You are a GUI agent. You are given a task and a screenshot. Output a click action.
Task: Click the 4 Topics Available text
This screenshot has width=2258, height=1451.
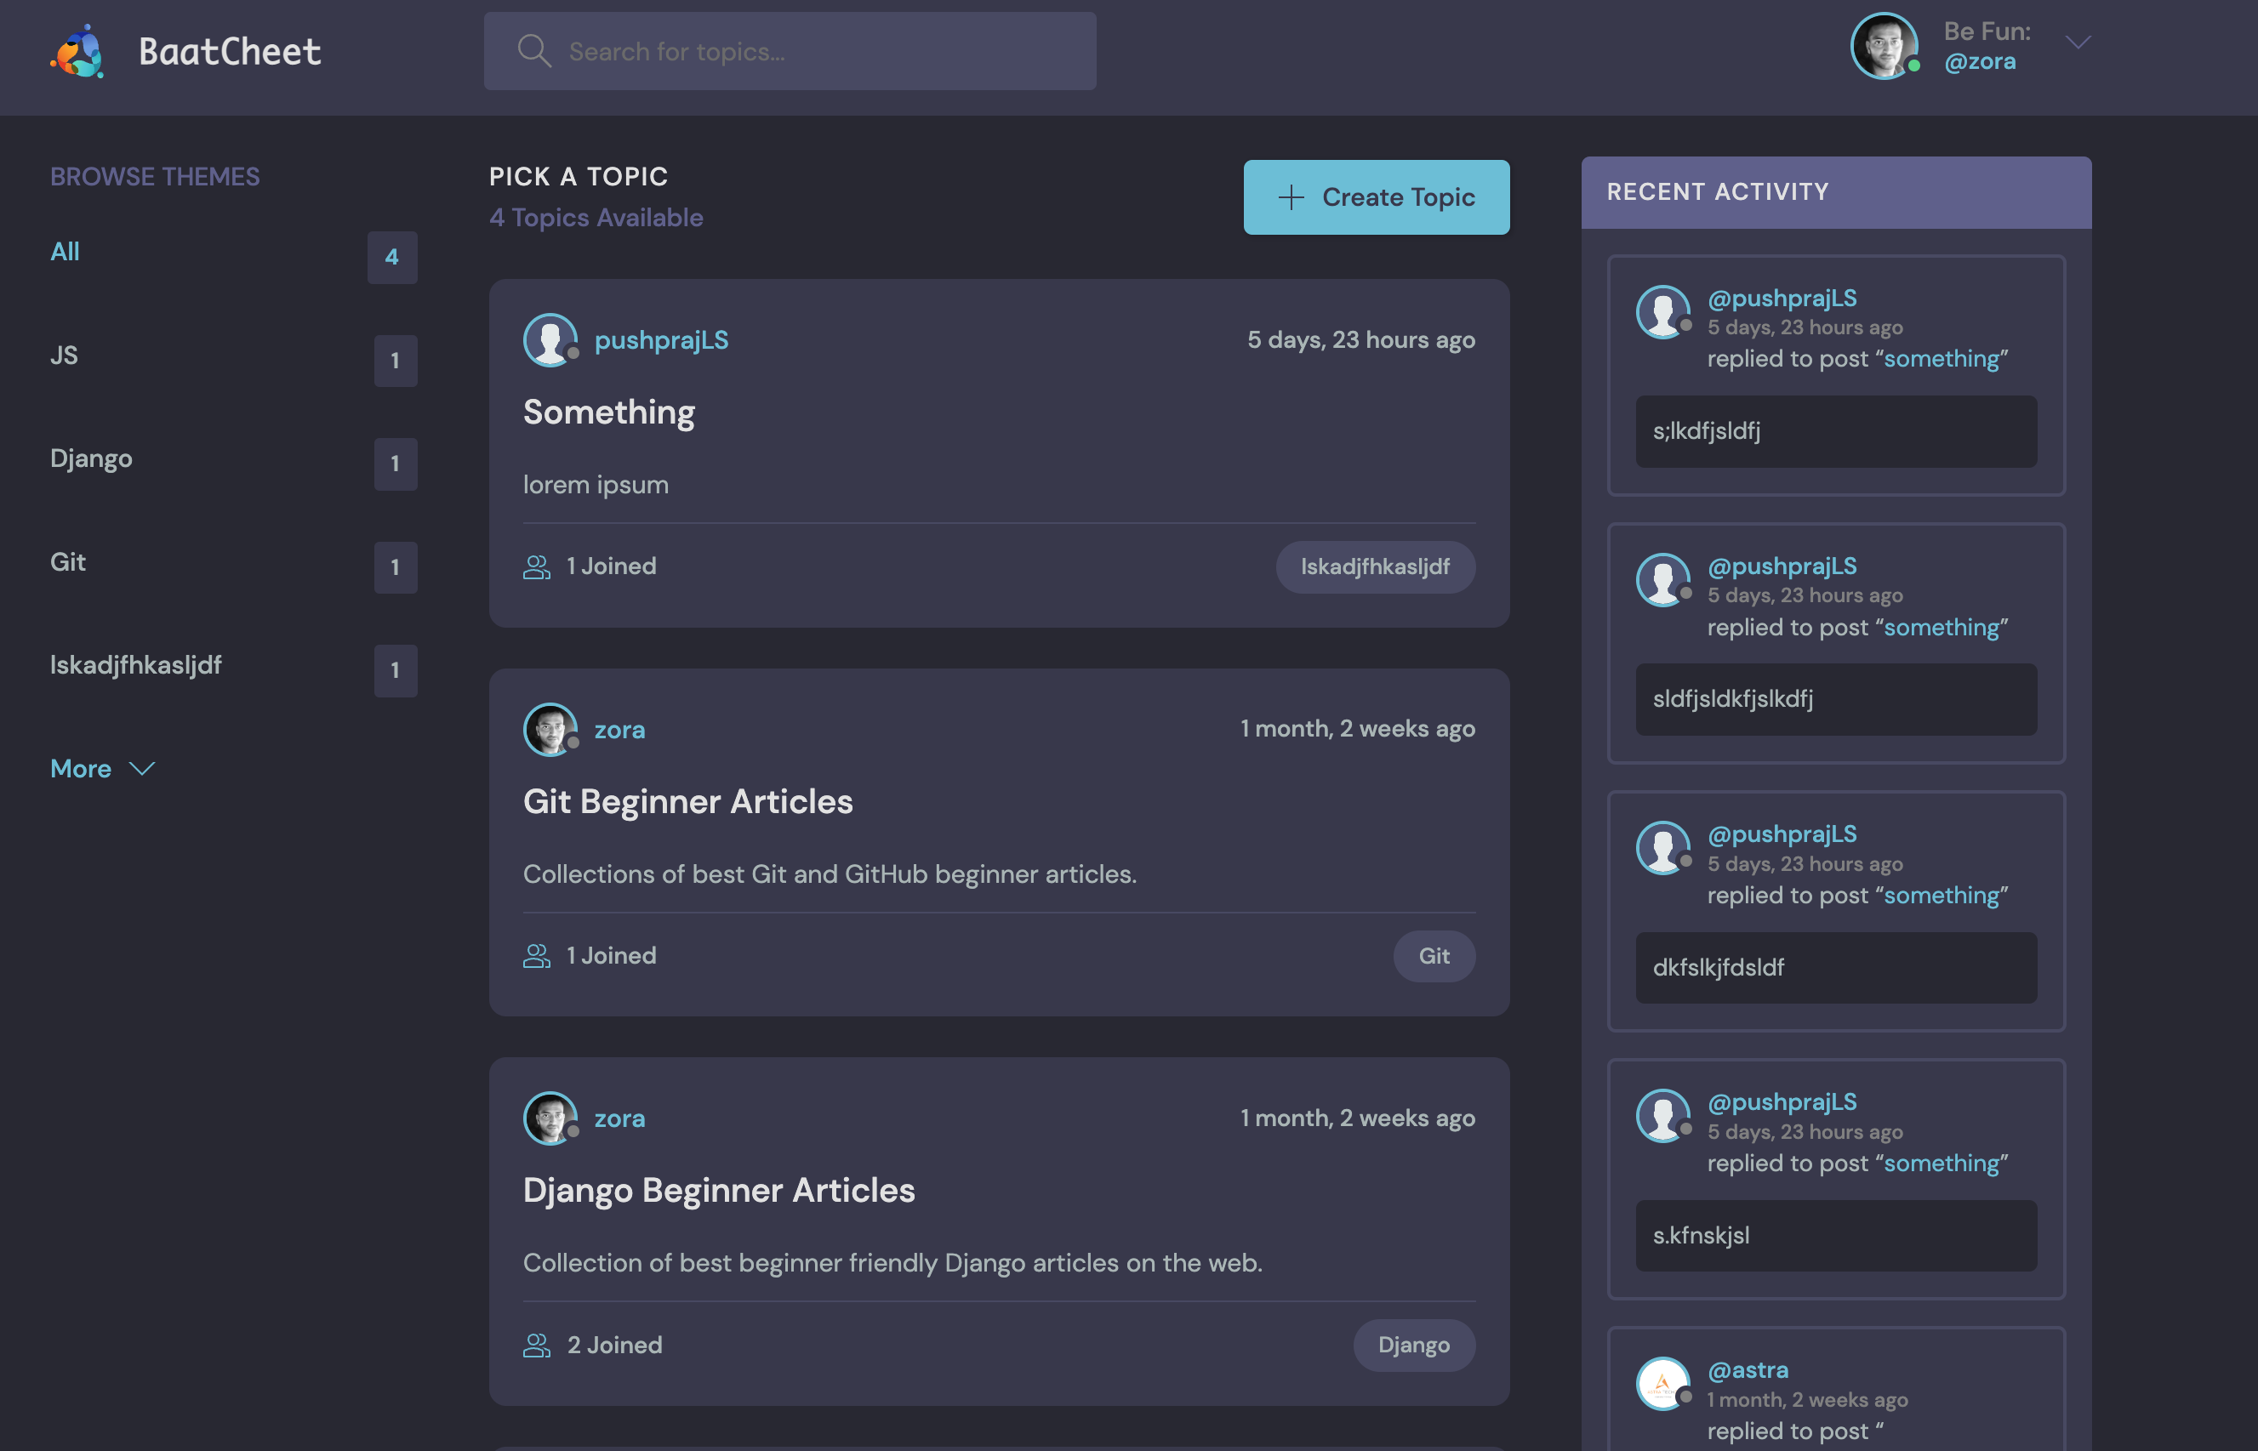click(596, 218)
